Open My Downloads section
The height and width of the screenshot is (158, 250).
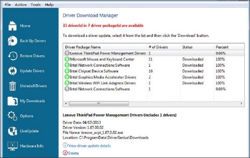coord(32,101)
